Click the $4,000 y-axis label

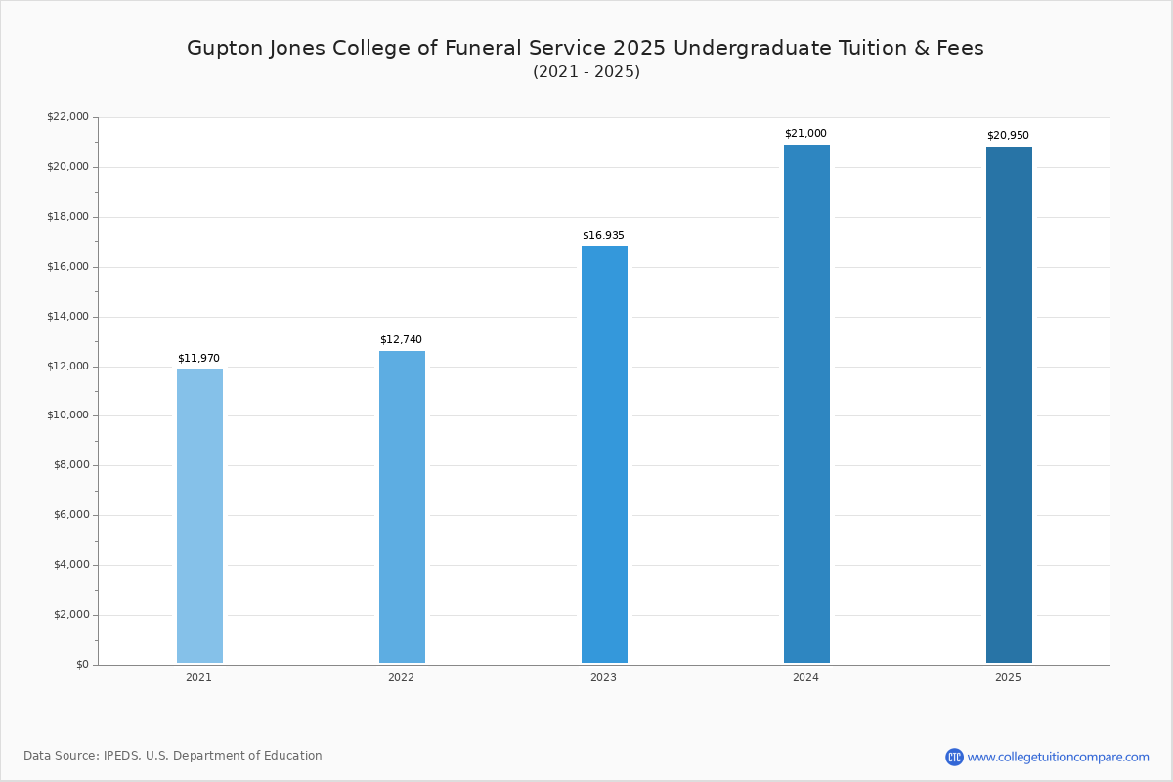[x=70, y=565]
